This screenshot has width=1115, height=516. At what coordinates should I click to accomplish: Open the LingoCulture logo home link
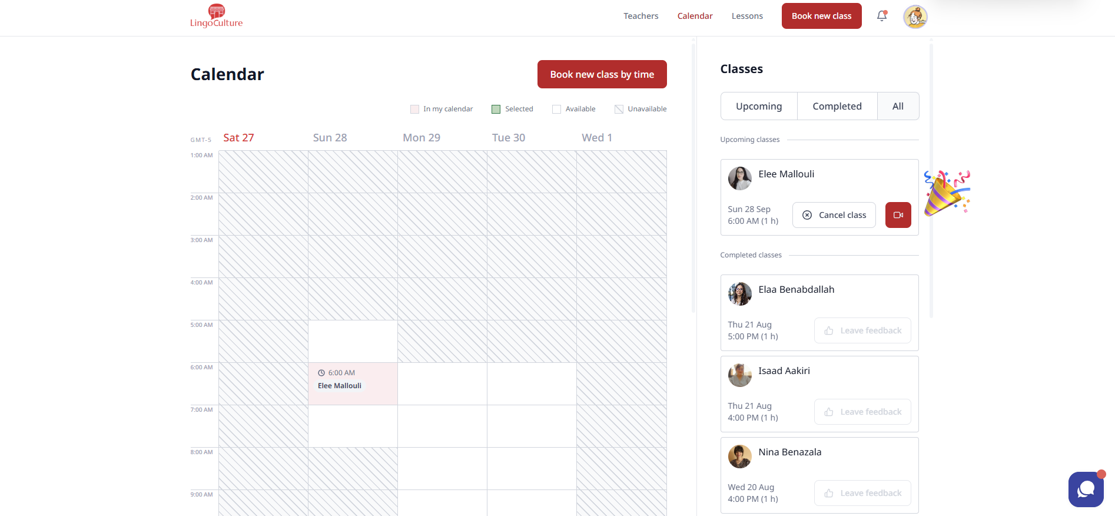click(x=216, y=16)
